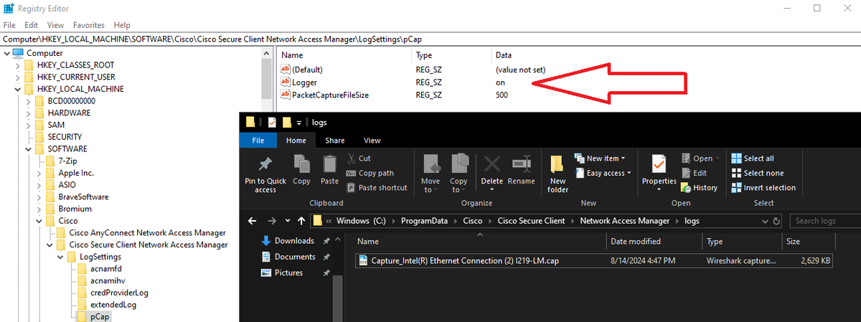Click the Rename icon in ribbon
Image resolution: width=861 pixels, height=322 pixels.
[521, 164]
